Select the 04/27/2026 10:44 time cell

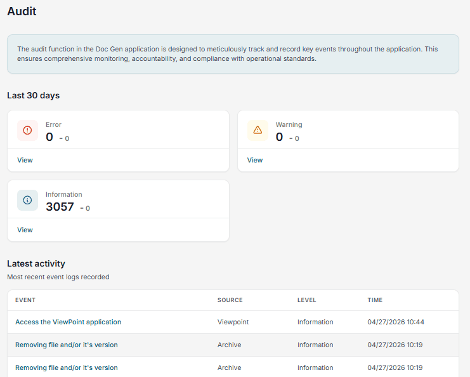coord(396,322)
